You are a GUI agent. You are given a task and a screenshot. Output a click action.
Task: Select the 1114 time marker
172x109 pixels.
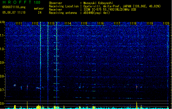point(68,23)
